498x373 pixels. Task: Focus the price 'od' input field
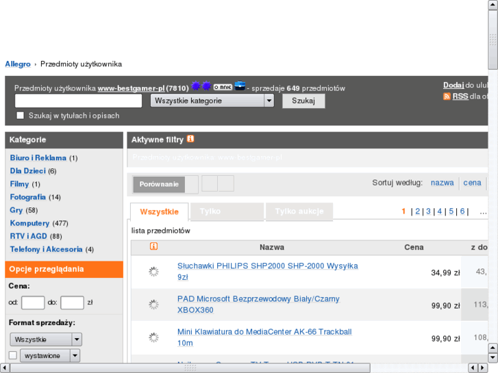tap(33, 303)
